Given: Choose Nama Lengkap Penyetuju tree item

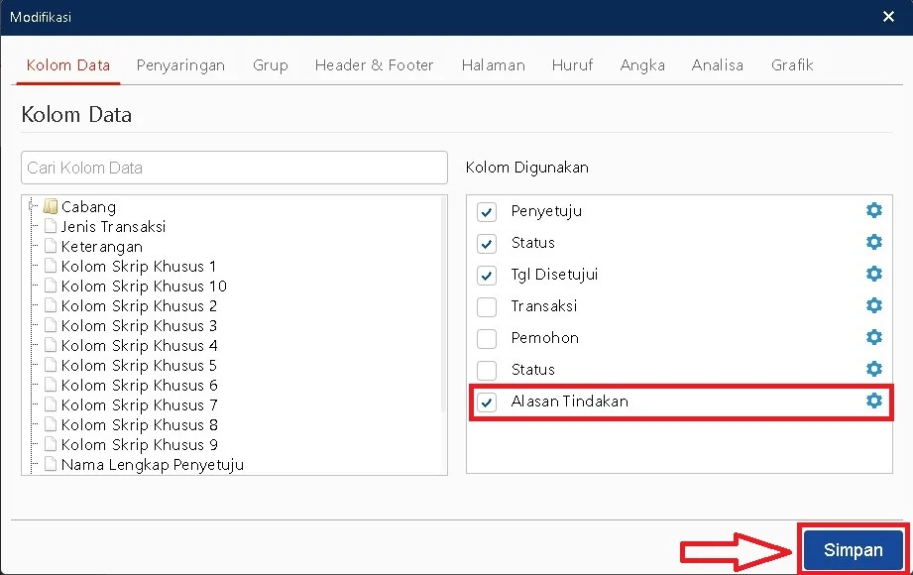Looking at the screenshot, I should coord(152,464).
